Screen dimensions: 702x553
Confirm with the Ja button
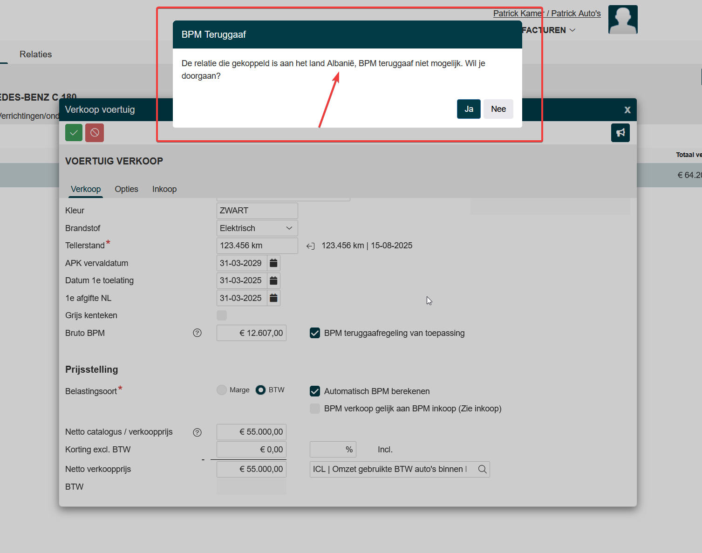[469, 109]
